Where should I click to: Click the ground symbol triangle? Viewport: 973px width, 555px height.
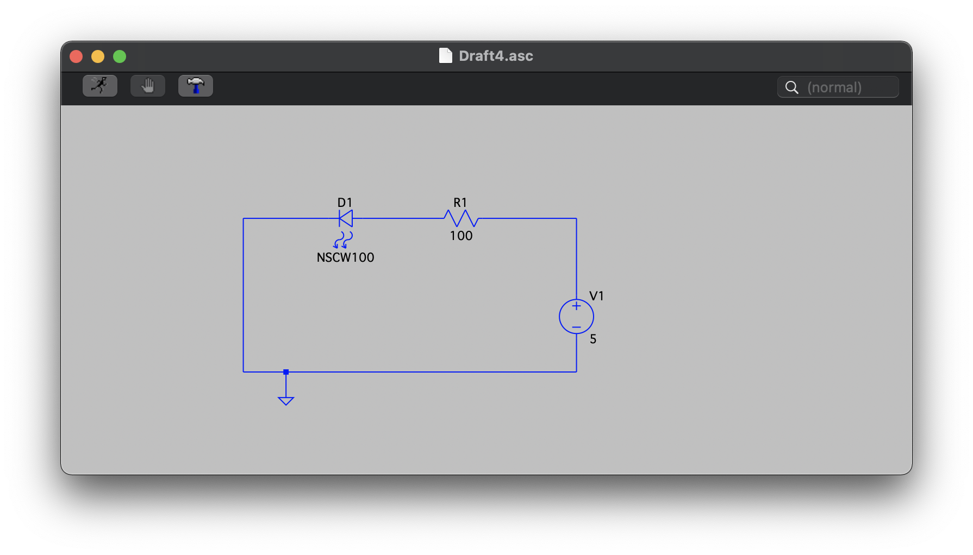[x=286, y=401]
